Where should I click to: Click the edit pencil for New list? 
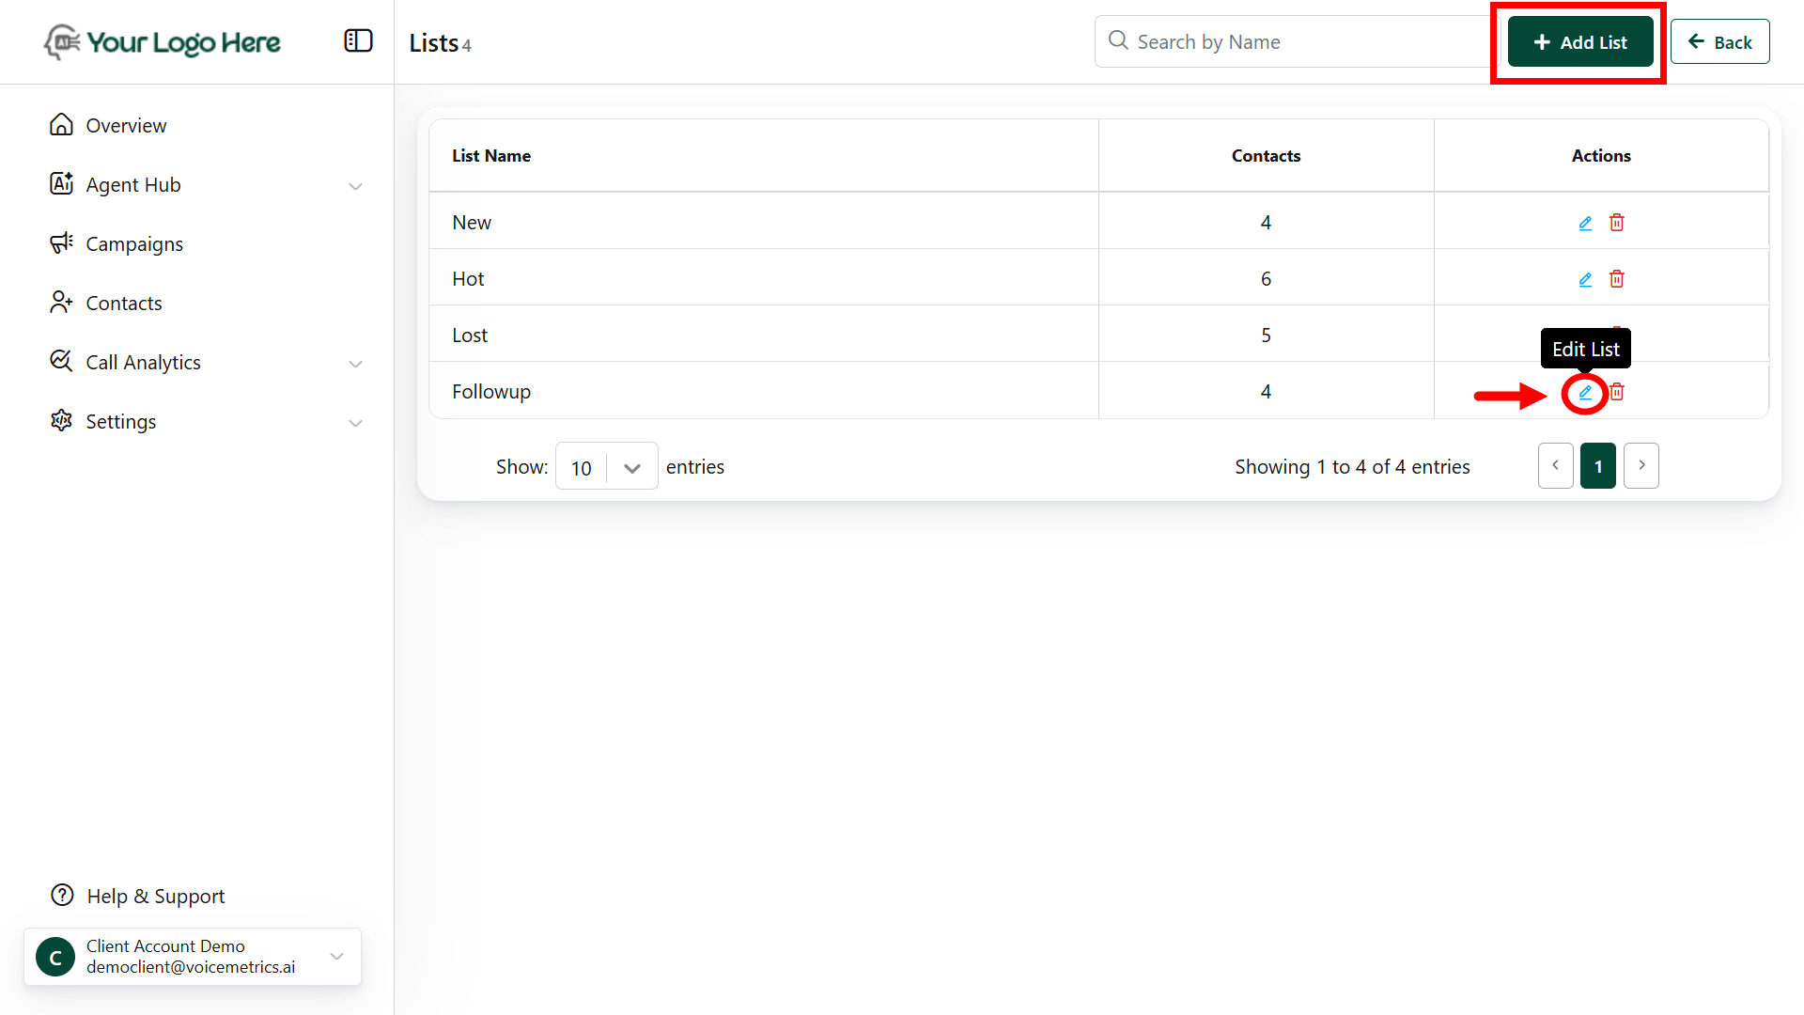coord(1585,223)
